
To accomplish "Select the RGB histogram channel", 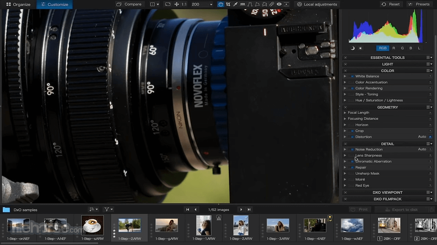I will 383,48.
